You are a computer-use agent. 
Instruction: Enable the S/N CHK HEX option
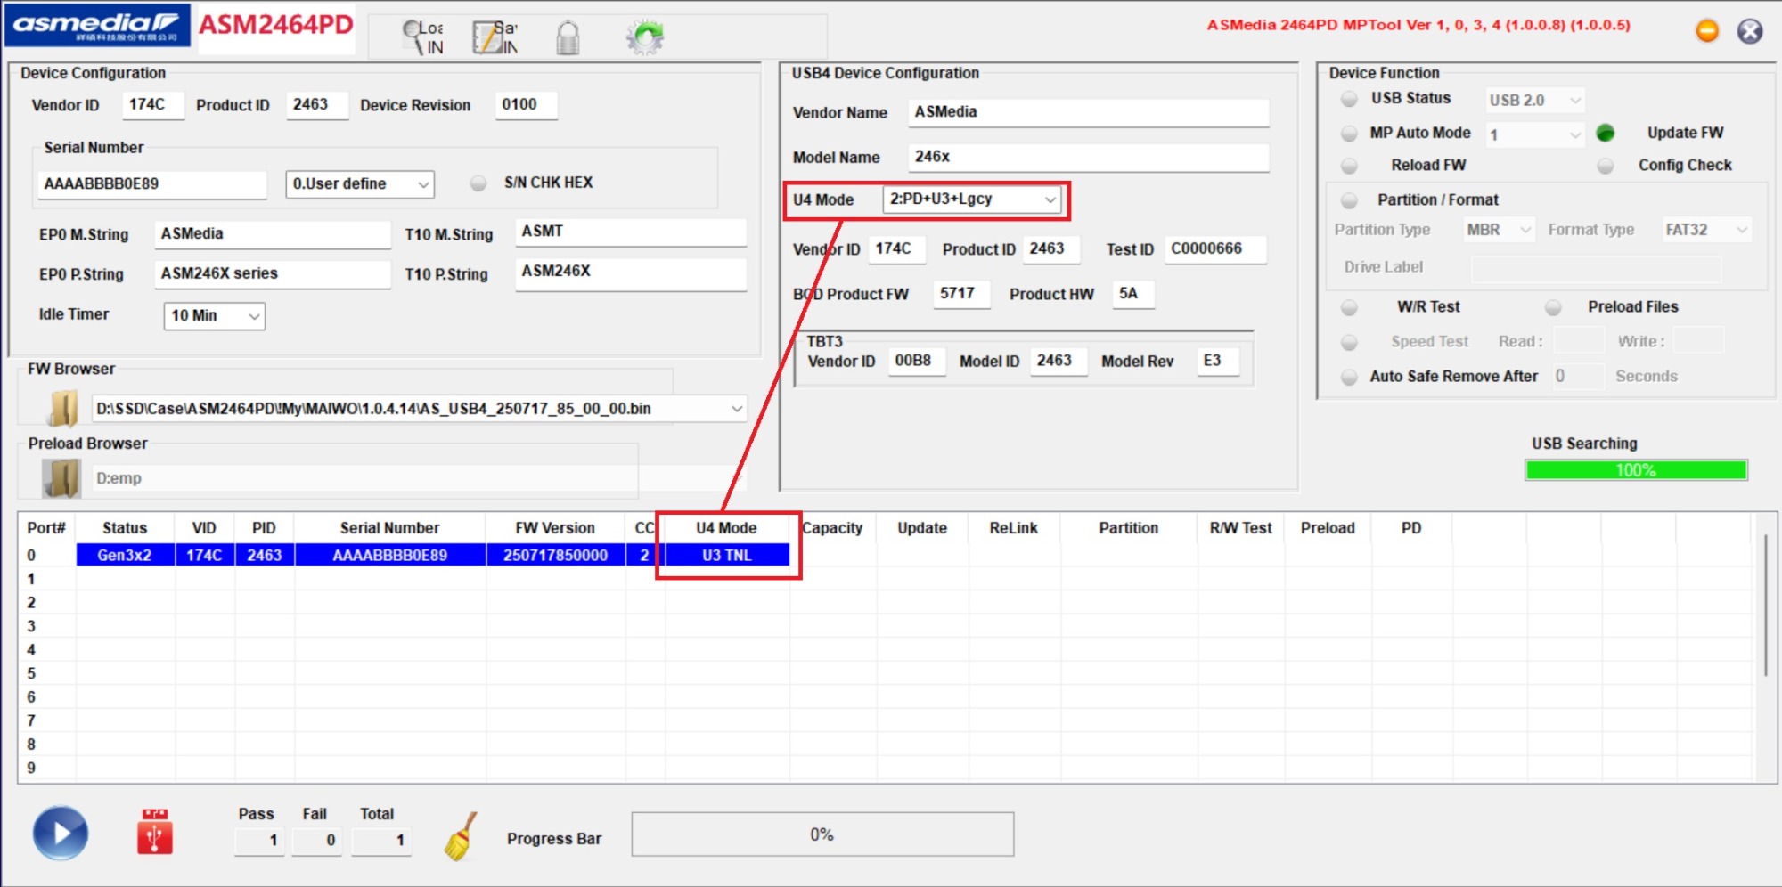click(478, 183)
